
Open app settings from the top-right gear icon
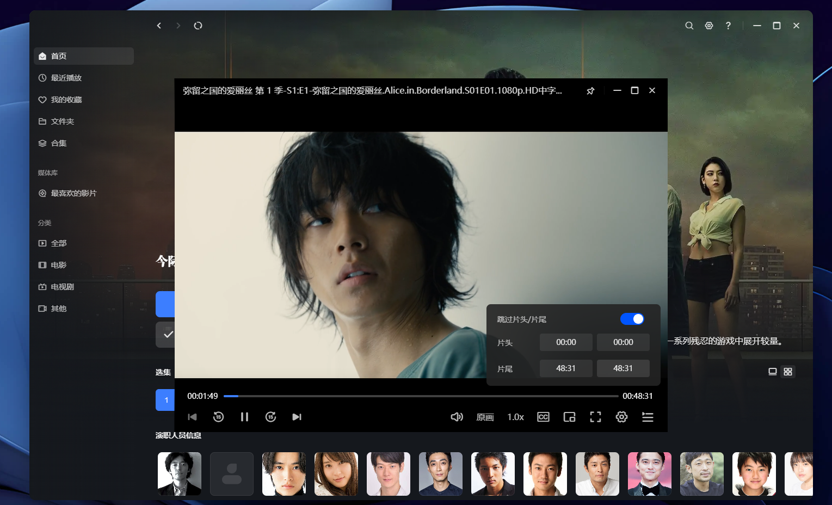tap(709, 26)
